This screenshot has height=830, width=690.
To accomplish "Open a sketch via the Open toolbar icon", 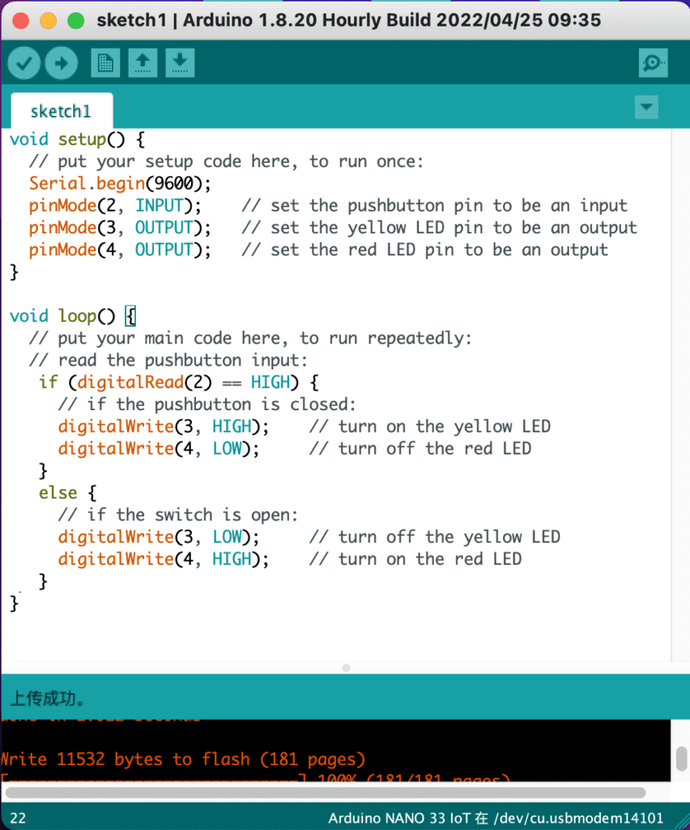I will click(143, 62).
